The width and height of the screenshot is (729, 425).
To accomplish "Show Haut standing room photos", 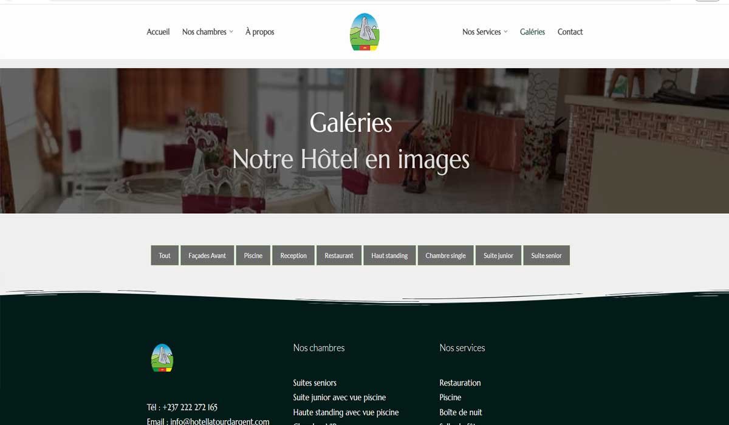I will tap(389, 256).
